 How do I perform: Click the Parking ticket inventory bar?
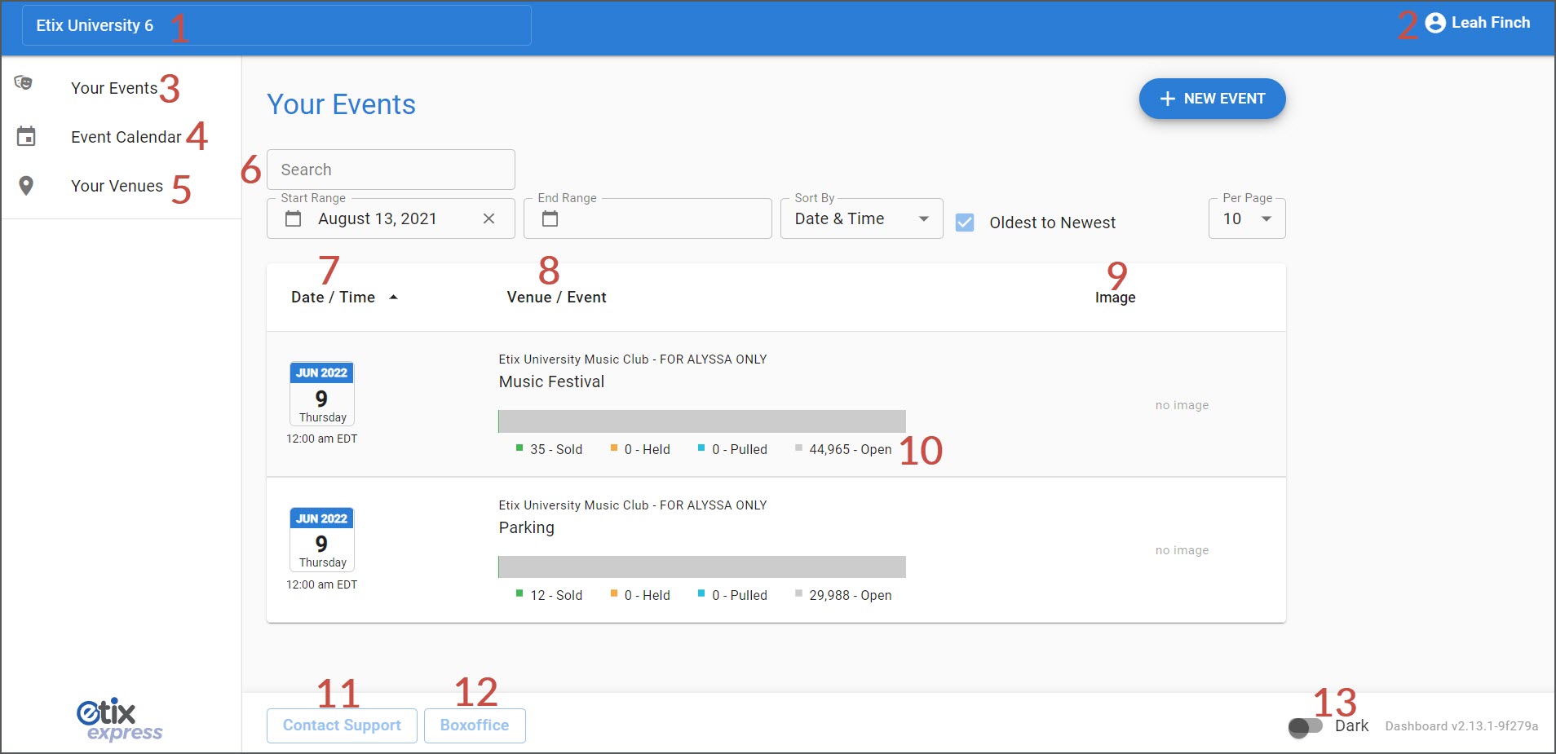point(702,567)
